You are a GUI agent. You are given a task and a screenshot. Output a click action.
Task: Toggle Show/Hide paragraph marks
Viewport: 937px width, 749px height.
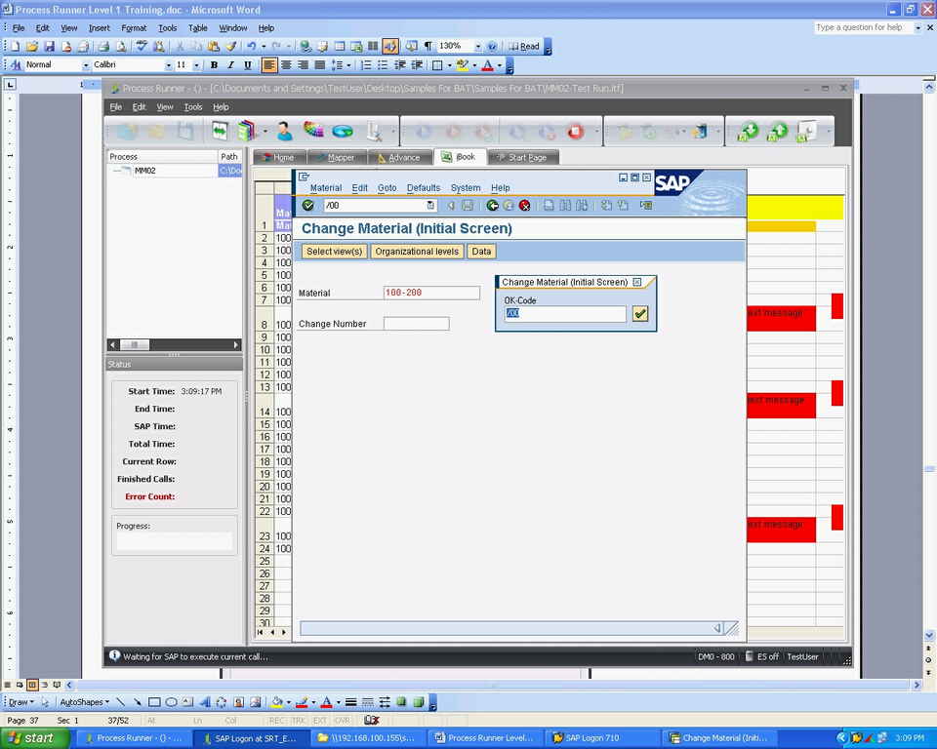(x=428, y=47)
